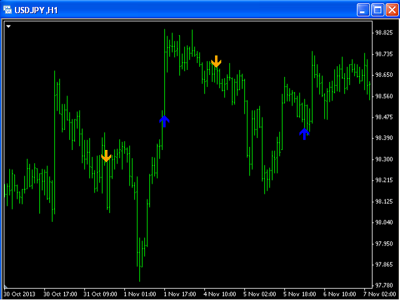Click the 4 Nov 10:00 time label

click(219, 294)
